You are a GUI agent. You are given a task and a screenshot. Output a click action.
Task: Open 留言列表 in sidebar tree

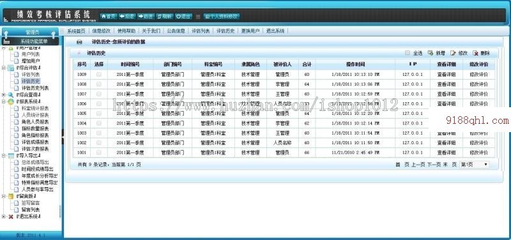tap(31, 210)
